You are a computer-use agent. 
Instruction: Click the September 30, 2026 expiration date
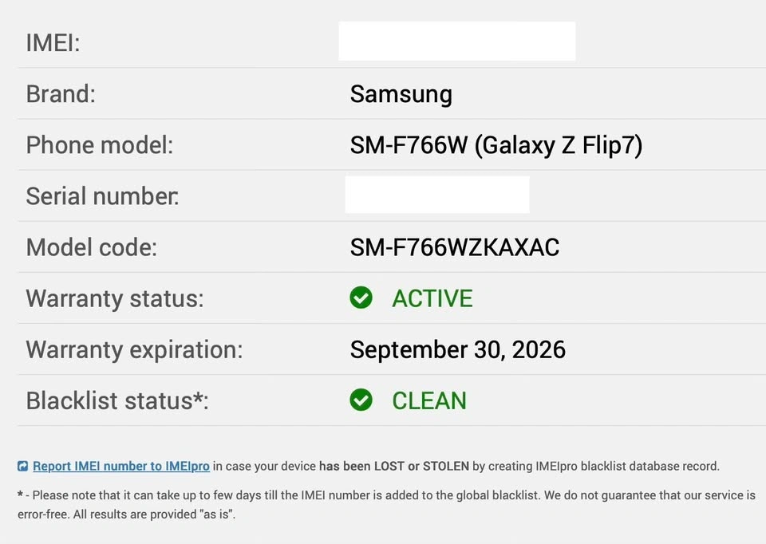(457, 349)
